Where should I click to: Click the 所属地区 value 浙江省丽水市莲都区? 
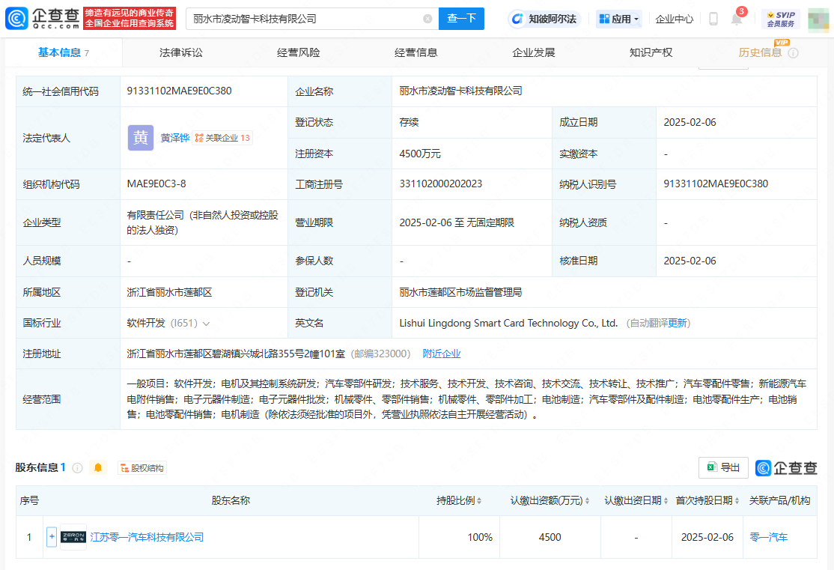tap(169, 293)
